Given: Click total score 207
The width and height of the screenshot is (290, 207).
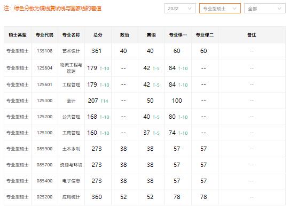Looking at the screenshot, I should [93, 101].
